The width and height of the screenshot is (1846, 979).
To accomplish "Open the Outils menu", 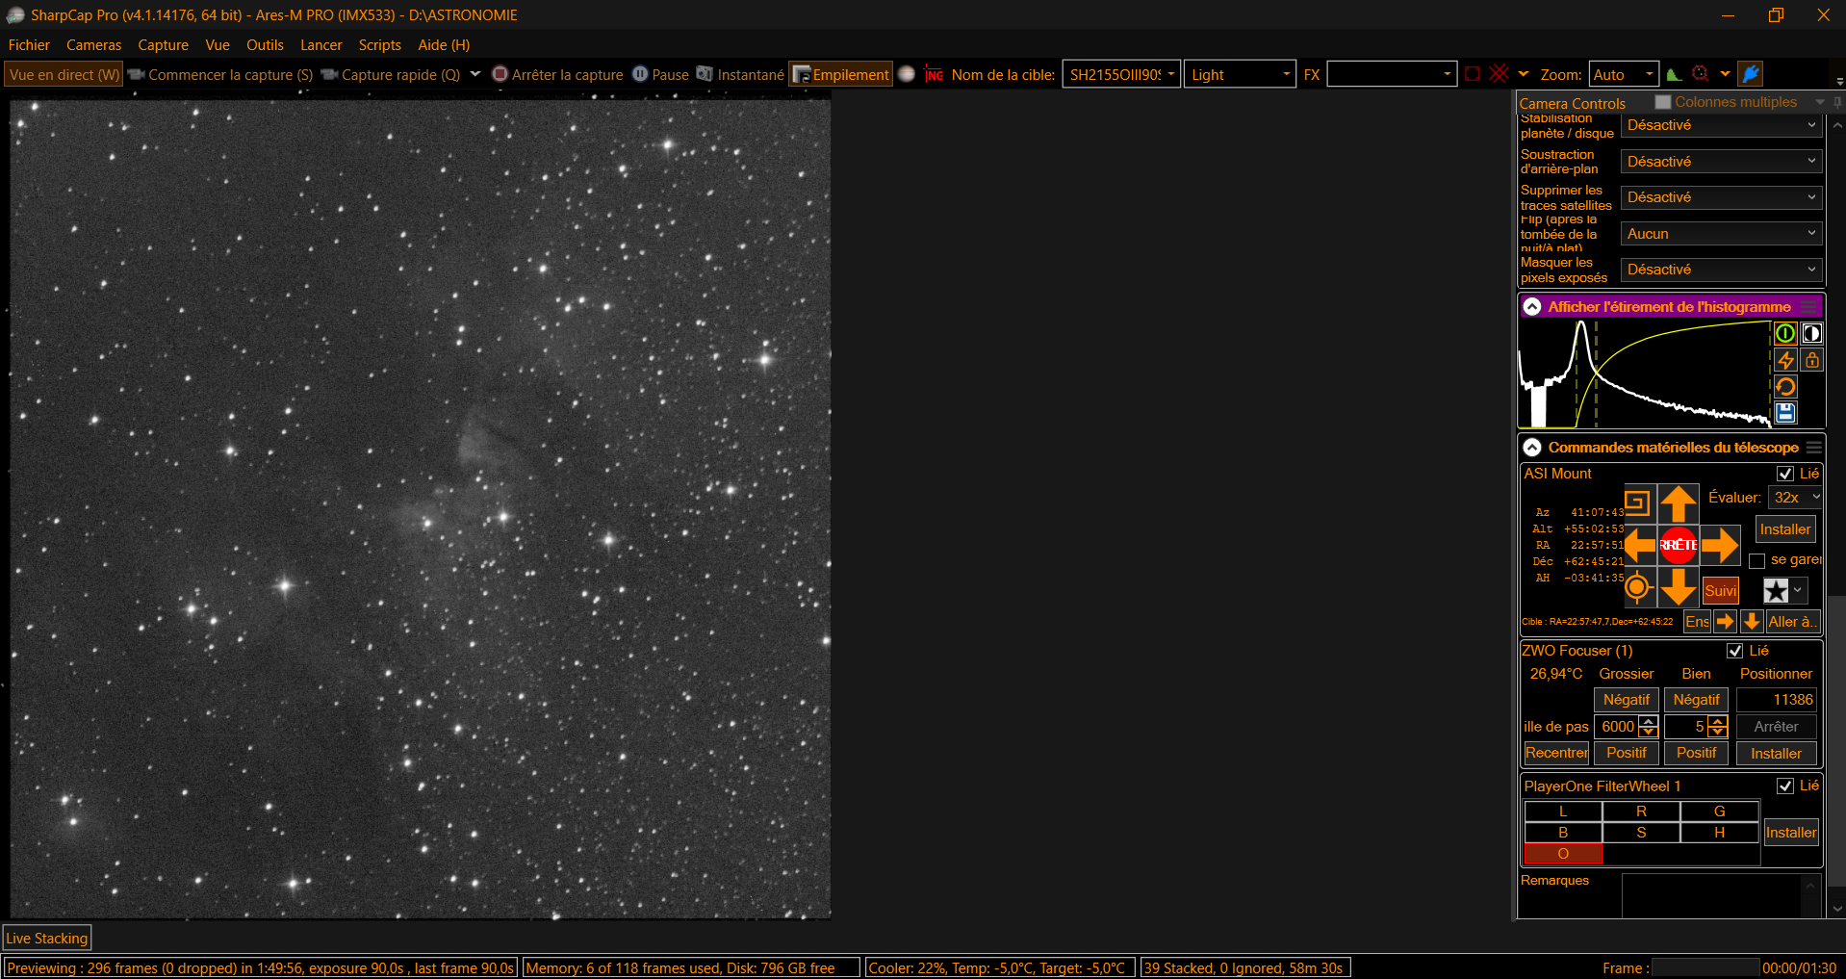I will click(x=265, y=45).
